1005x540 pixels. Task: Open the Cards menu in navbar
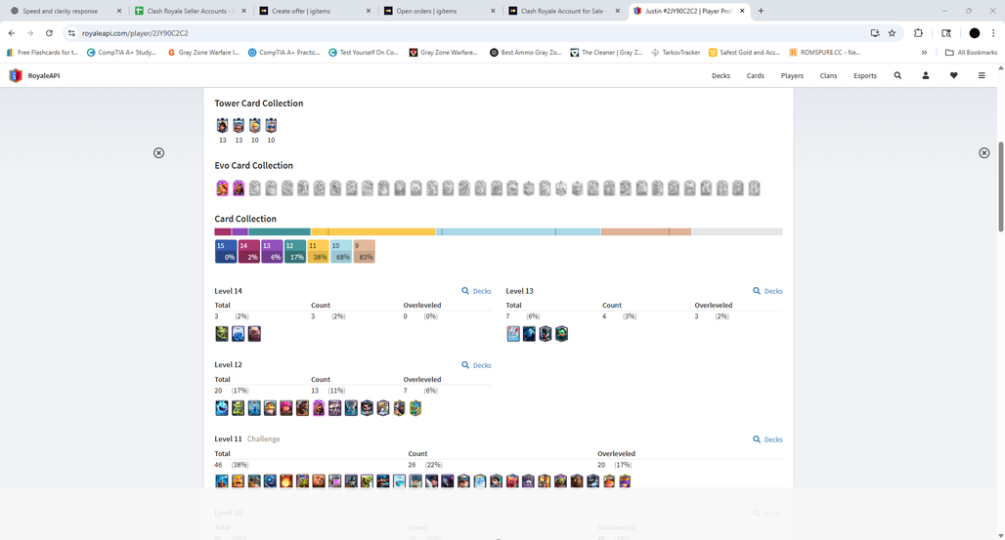[755, 75]
